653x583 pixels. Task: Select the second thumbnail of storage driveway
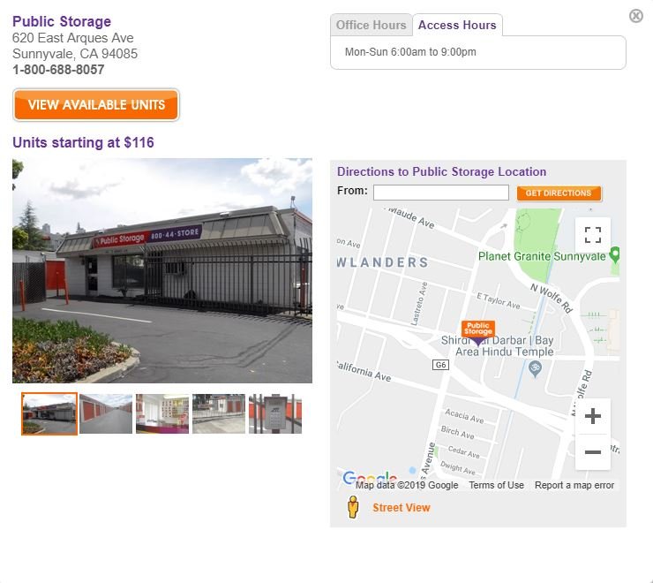point(106,413)
